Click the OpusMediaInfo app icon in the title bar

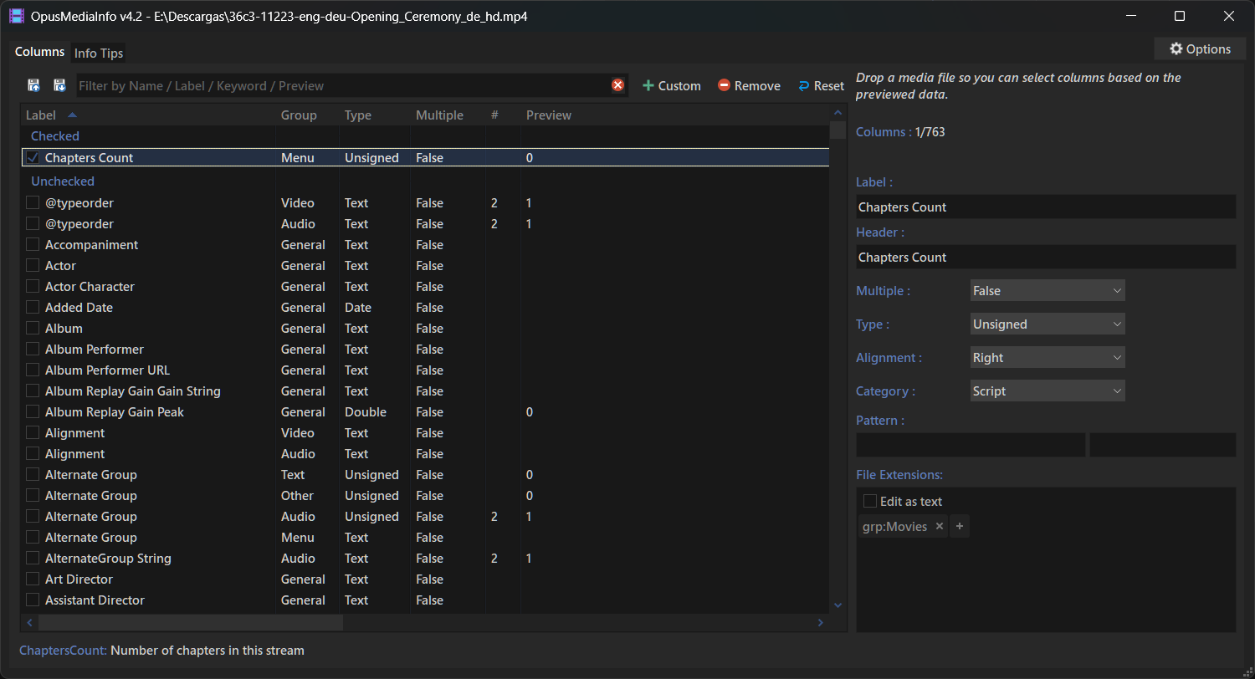point(17,16)
